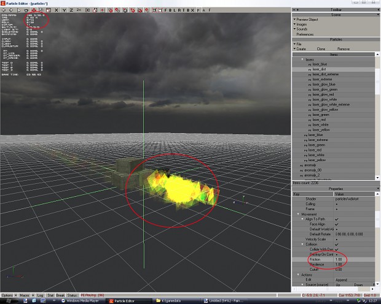Select the laser_dist_extreme item

[x=325, y=74]
